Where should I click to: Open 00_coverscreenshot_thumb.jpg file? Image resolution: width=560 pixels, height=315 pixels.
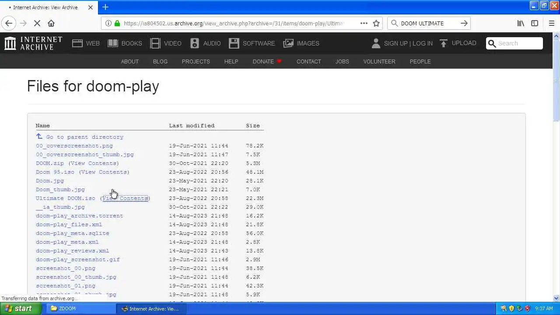click(x=85, y=154)
